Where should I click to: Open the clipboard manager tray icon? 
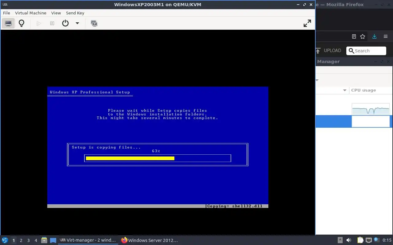(360, 240)
